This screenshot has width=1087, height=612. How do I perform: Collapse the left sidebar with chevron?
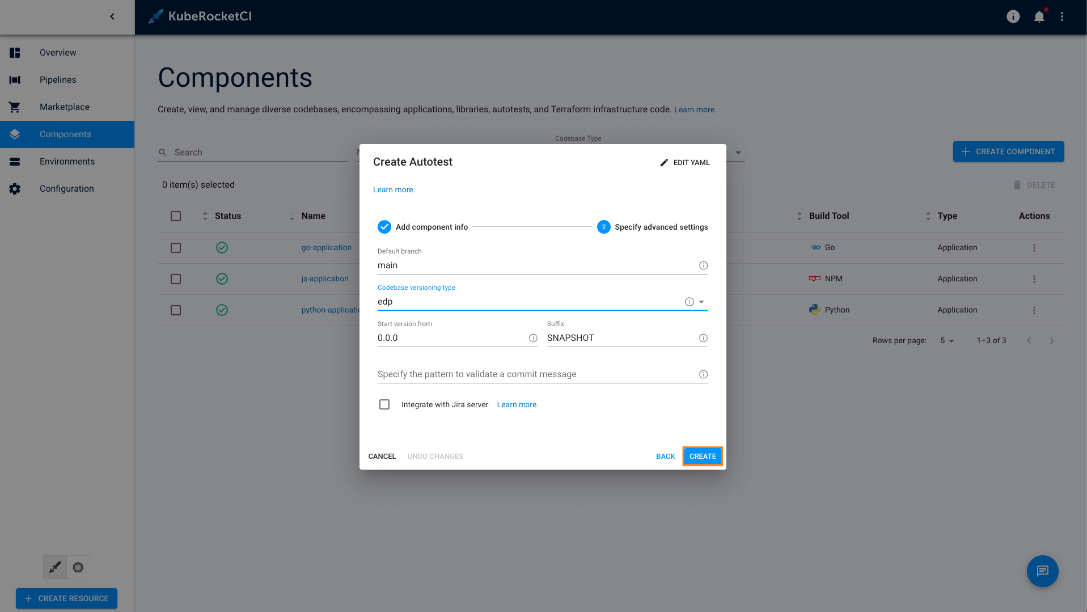[112, 16]
